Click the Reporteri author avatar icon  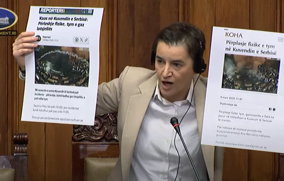point(38,38)
